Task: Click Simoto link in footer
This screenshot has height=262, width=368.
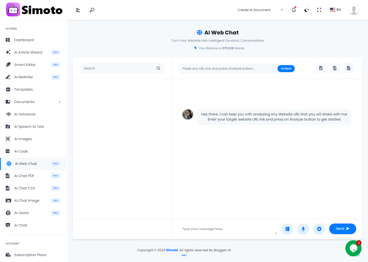Action: [172, 250]
